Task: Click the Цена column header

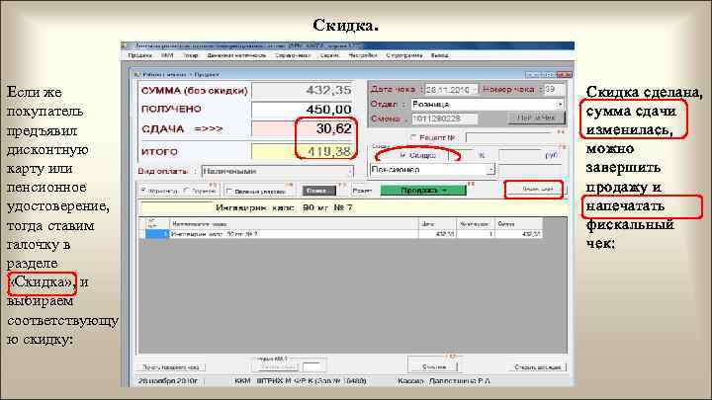Action: [437, 223]
